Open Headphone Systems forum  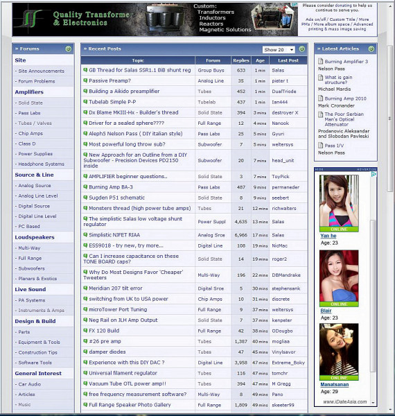click(41, 164)
